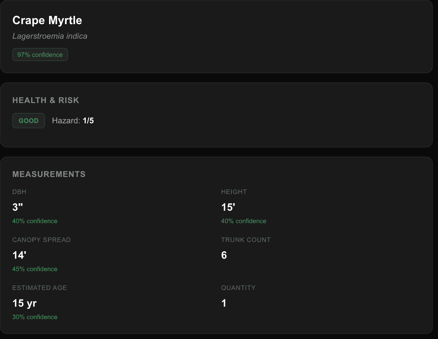
Task: Click the GOOD health status badge
Action: (x=28, y=121)
